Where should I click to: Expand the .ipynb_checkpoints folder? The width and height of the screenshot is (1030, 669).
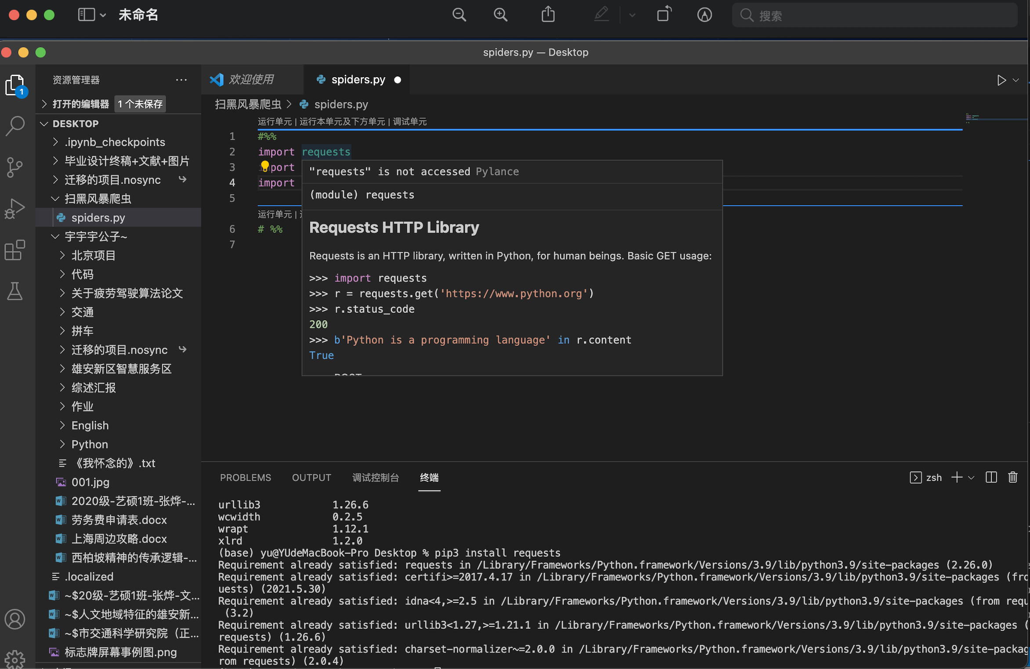pos(115,142)
